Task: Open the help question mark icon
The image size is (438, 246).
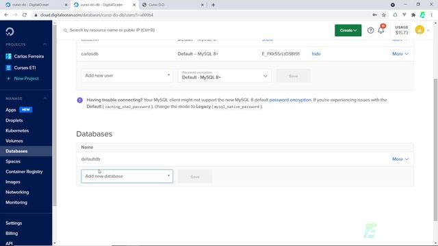Action: pos(370,30)
